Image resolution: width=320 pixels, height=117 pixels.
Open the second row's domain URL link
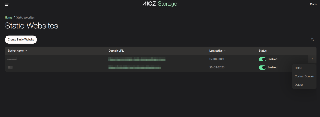coord(135,68)
